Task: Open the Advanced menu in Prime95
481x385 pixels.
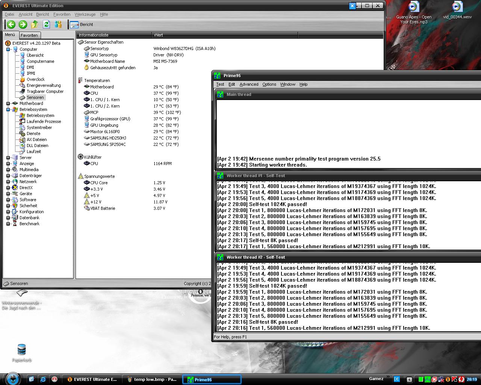Action: pyautogui.click(x=249, y=84)
